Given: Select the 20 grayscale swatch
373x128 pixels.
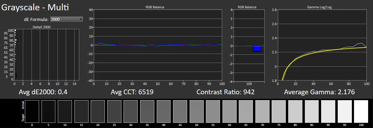Looking at the screenshot, I should tap(98, 111).
